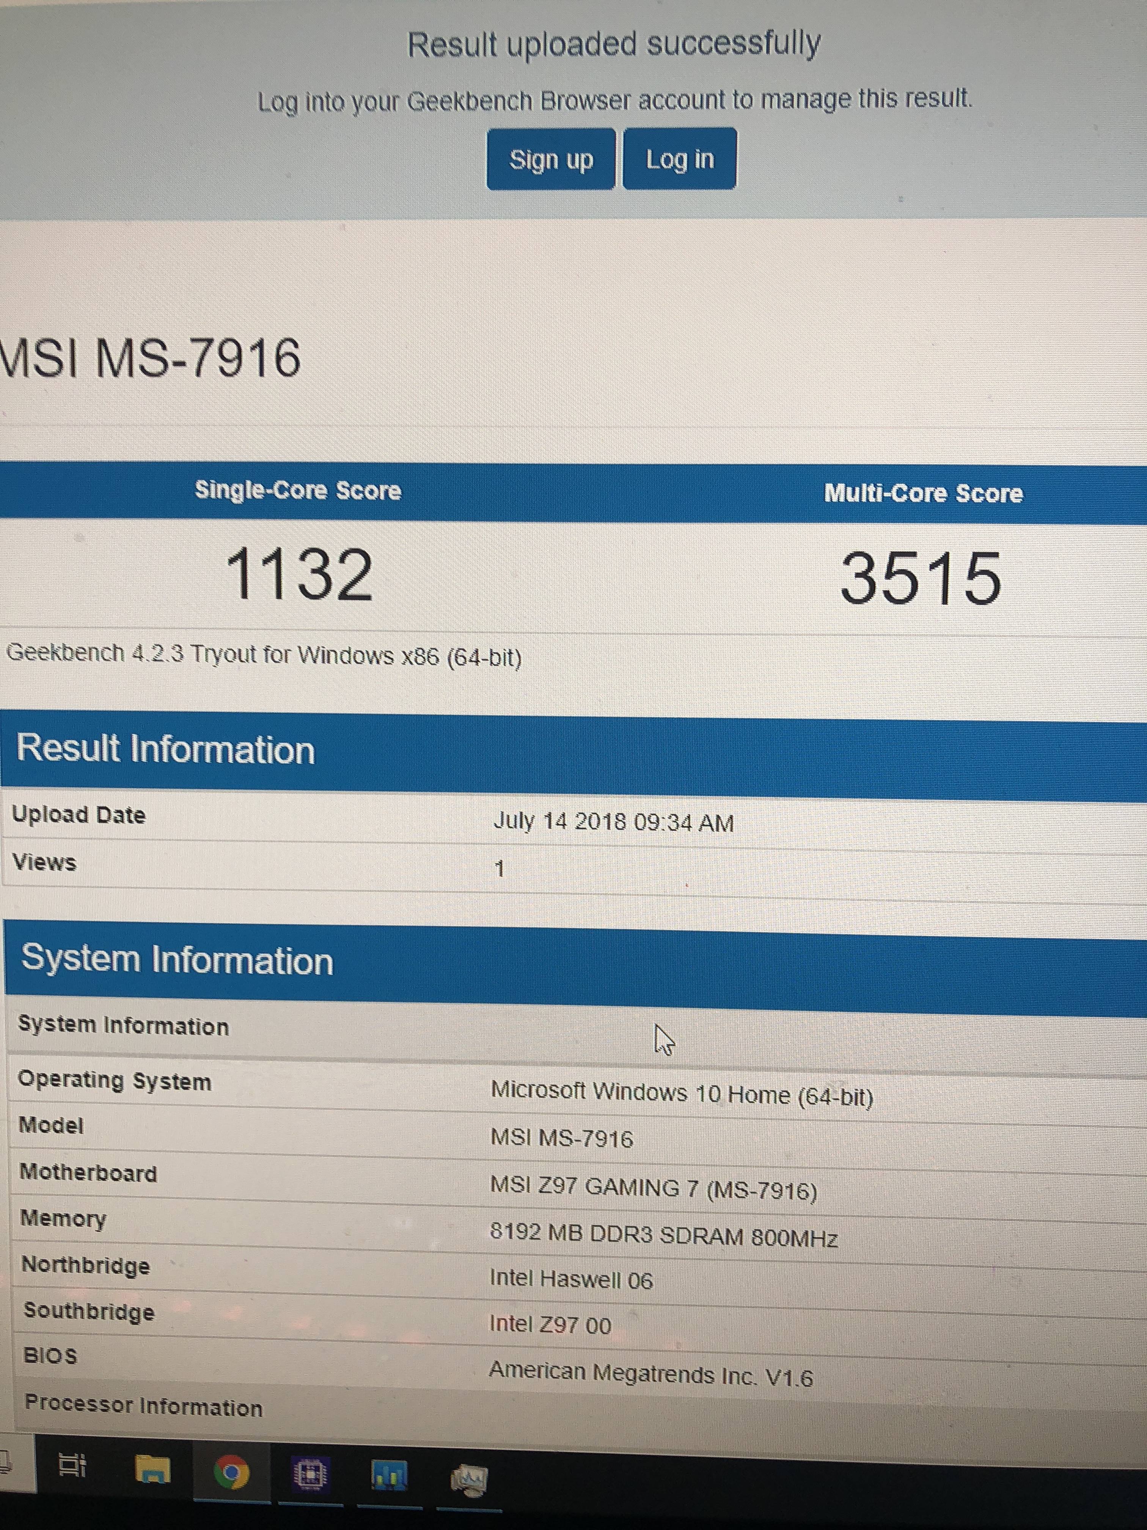Click the Microsoft Windows 10 Home value
1147x1530 pixels.
(x=682, y=1094)
